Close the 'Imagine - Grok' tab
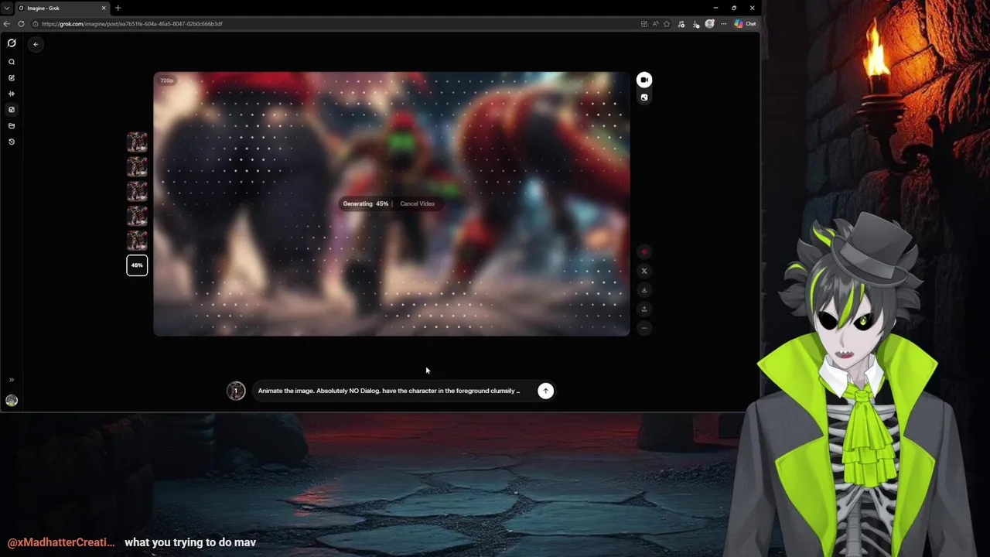This screenshot has height=557, width=990. (104, 8)
